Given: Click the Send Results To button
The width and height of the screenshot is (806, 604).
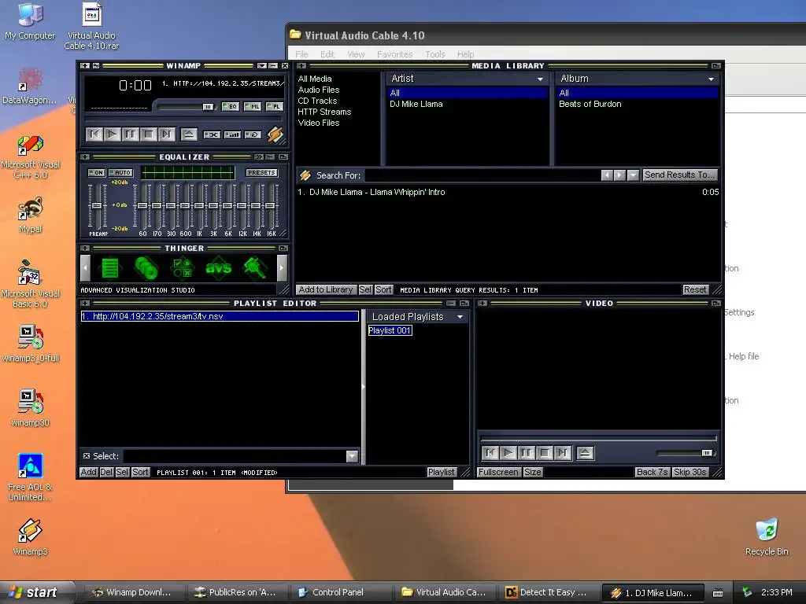Looking at the screenshot, I should tap(679, 175).
